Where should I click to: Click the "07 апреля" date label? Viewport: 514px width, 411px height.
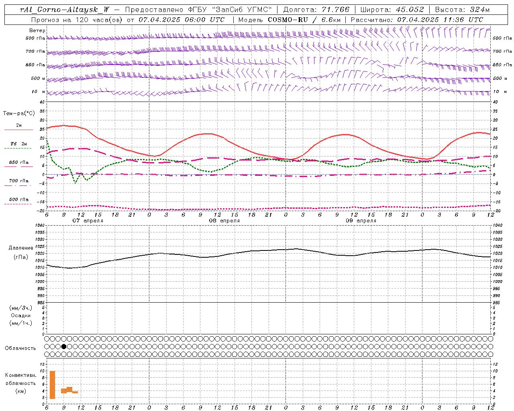(x=88, y=221)
